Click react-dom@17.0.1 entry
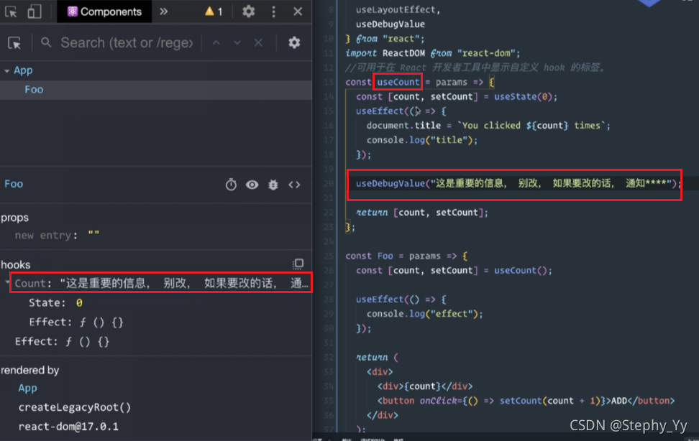699x441 pixels. (x=68, y=427)
